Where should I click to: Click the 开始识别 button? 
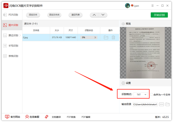tap(159, 15)
